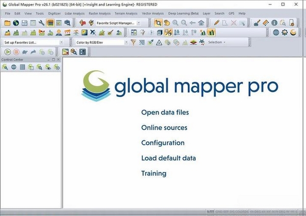Float the Control Center panel

(53, 59)
